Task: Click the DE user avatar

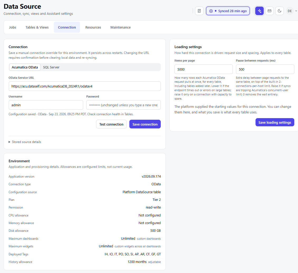Action: [290, 11]
